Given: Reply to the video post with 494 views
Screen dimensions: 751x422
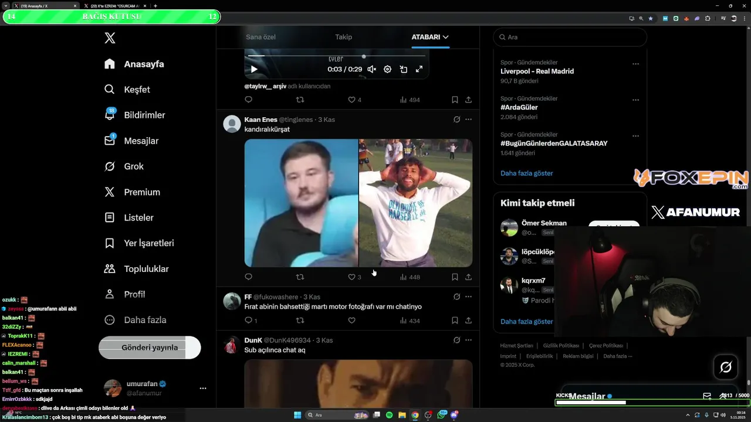Looking at the screenshot, I should (x=248, y=100).
